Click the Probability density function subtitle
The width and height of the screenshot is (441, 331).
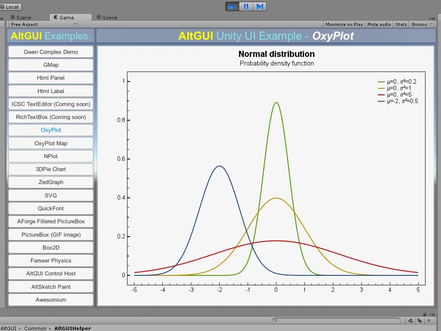(276, 63)
